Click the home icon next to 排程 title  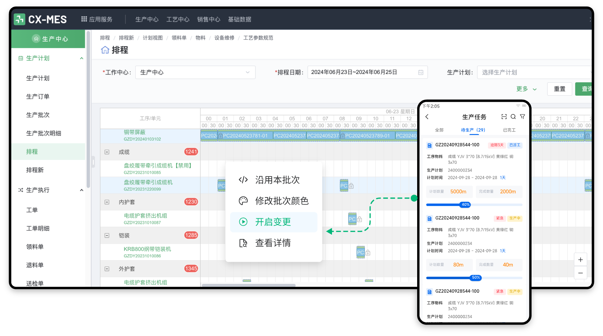click(x=105, y=50)
